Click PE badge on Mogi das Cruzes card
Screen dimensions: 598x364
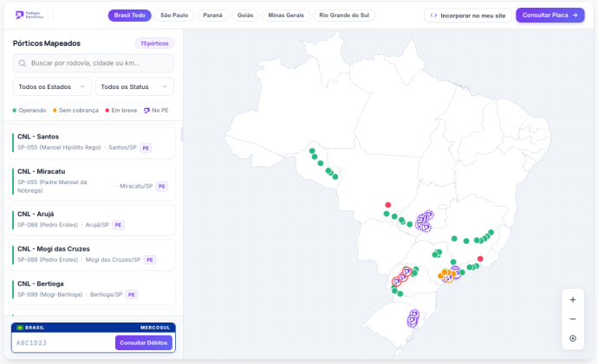(149, 260)
